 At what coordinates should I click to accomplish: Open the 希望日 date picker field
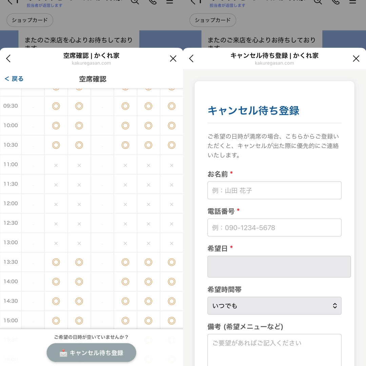(279, 267)
